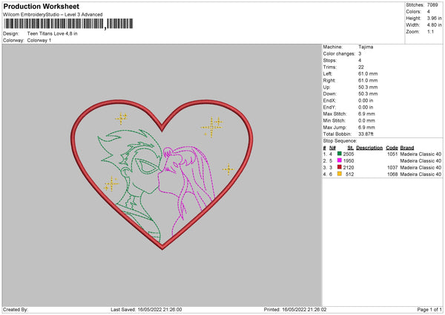Click the Height value '3.96 in'

tap(435, 18)
